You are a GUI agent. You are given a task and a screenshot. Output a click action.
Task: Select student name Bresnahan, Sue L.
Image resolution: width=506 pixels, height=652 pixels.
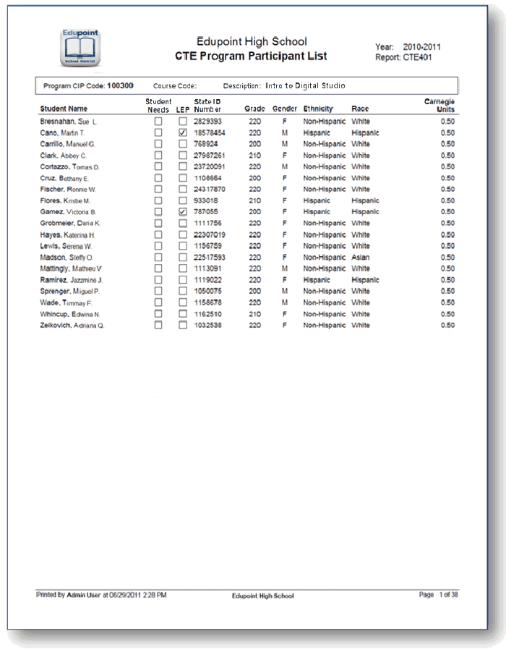(68, 122)
